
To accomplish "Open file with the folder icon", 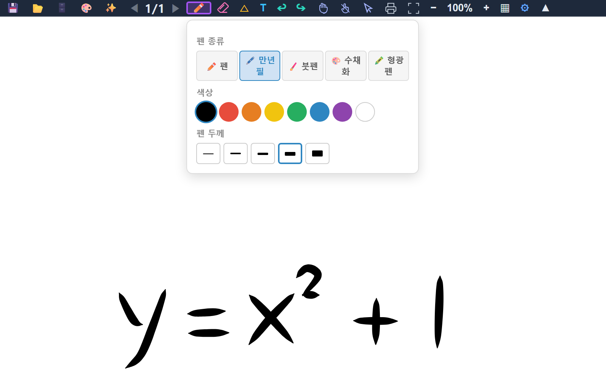I will (37, 8).
